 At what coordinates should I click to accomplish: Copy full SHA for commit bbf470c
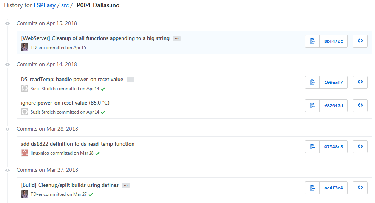point(312,41)
